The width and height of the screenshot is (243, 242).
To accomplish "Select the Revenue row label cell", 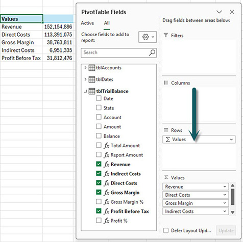I will [x=21, y=26].
